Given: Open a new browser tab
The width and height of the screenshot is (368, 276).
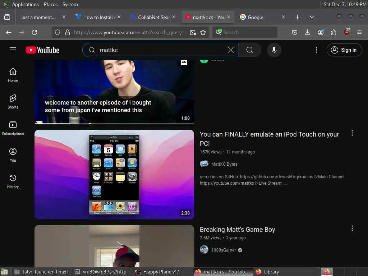Looking at the screenshot, I should tap(297, 17).
